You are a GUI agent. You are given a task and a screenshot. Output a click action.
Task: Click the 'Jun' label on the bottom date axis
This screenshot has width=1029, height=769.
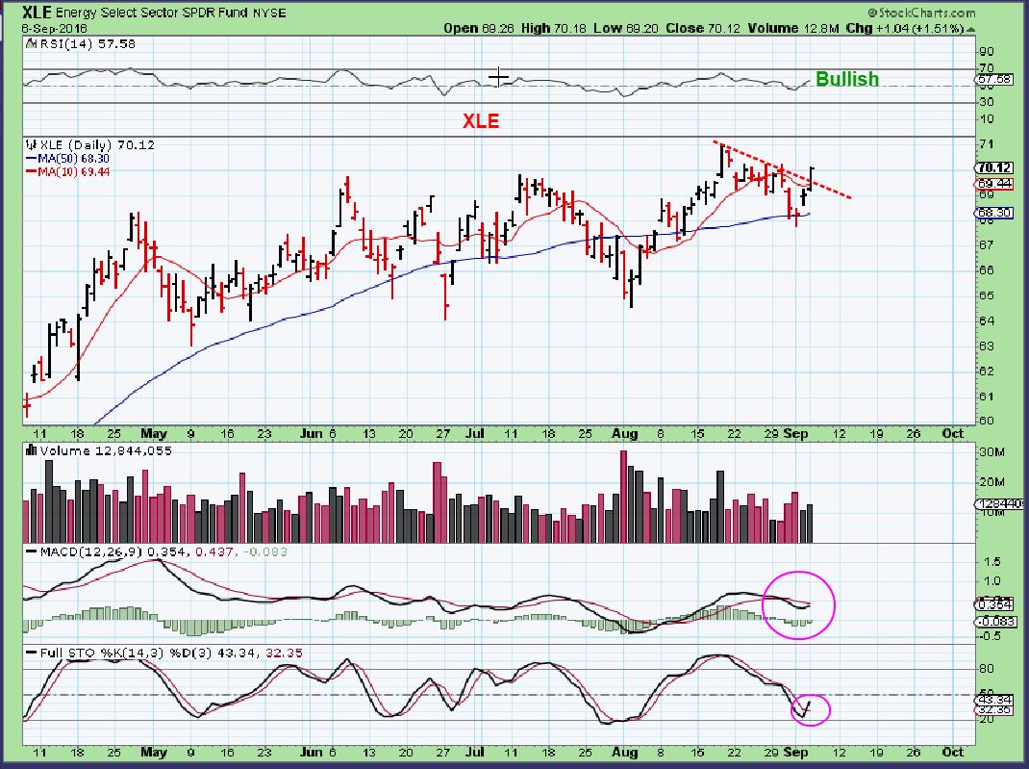pos(311,752)
